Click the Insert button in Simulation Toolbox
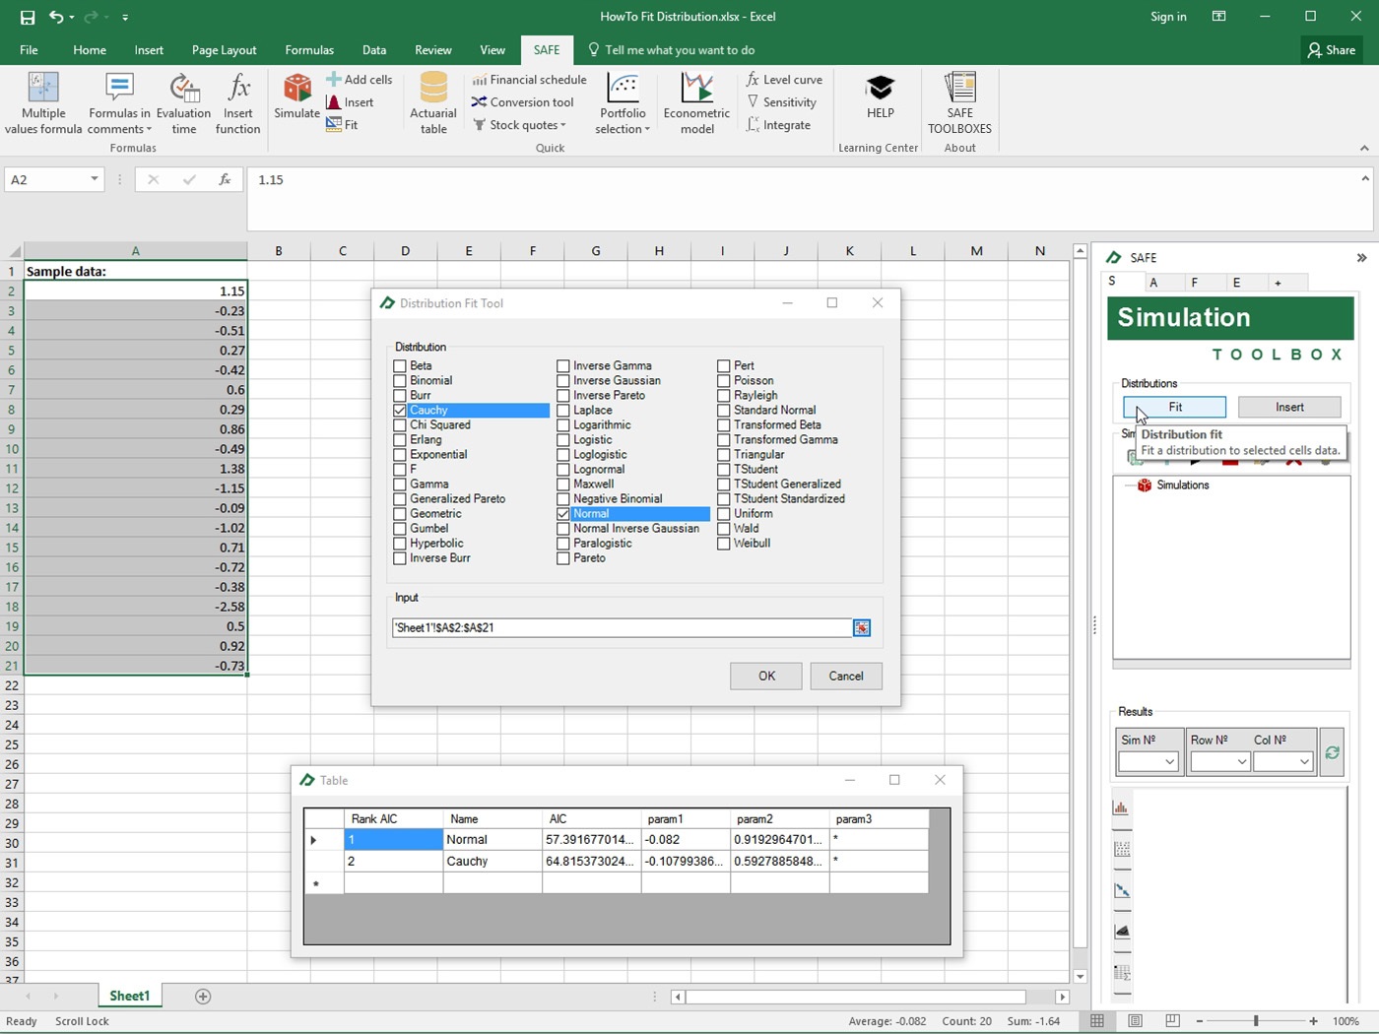This screenshot has height=1034, width=1379. [1289, 407]
